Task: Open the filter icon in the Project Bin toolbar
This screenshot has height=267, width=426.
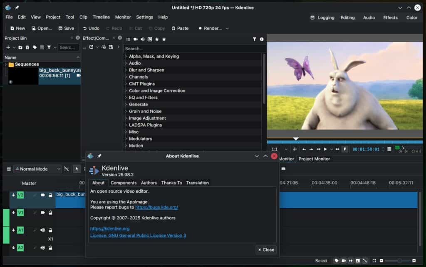Action: pyautogui.click(x=49, y=47)
